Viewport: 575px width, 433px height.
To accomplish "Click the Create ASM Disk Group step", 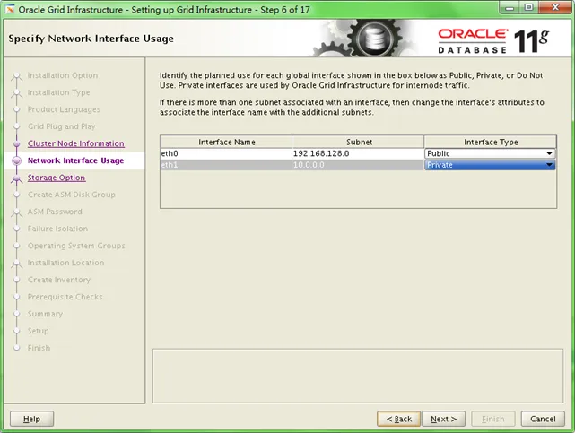I will 72,195.
